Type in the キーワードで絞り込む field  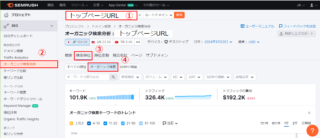tap(87, 77)
